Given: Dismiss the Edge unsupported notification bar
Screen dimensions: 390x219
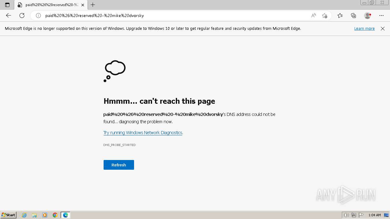Looking at the screenshot, I should (x=383, y=29).
